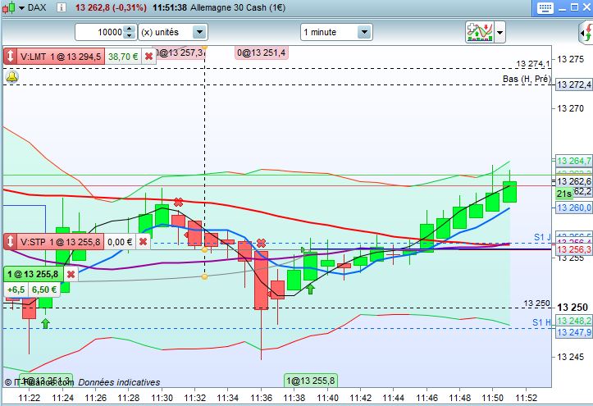Expand the chart style dropdown arrow beside DAX

coord(21,7)
